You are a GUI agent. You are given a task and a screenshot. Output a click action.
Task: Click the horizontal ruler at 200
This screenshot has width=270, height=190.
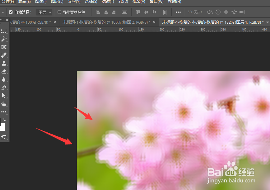[x=162, y=30]
